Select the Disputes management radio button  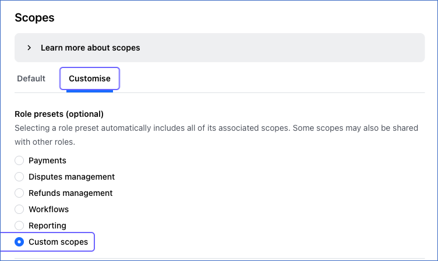(x=19, y=177)
